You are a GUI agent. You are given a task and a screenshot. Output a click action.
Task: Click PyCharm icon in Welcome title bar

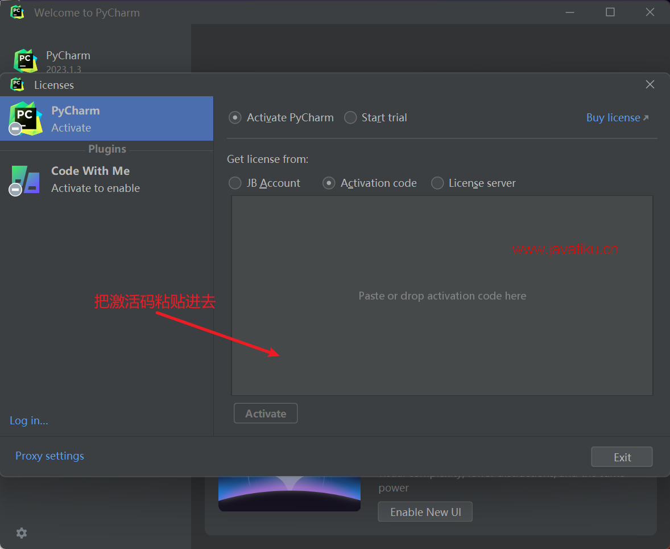coord(18,12)
